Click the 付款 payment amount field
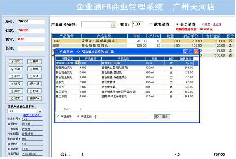The height and width of the screenshot is (159, 236). [x=31, y=30]
